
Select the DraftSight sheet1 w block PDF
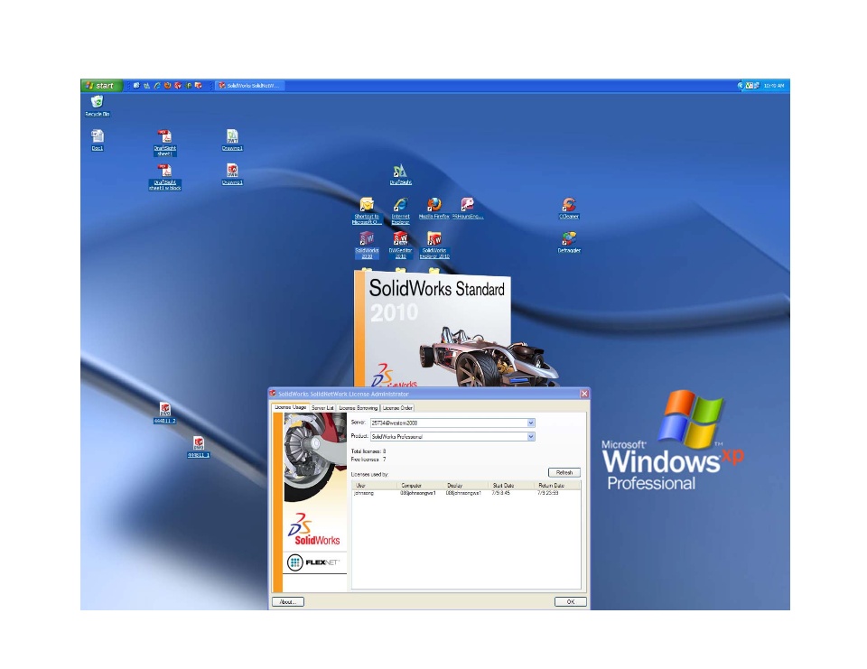pyautogui.click(x=164, y=177)
